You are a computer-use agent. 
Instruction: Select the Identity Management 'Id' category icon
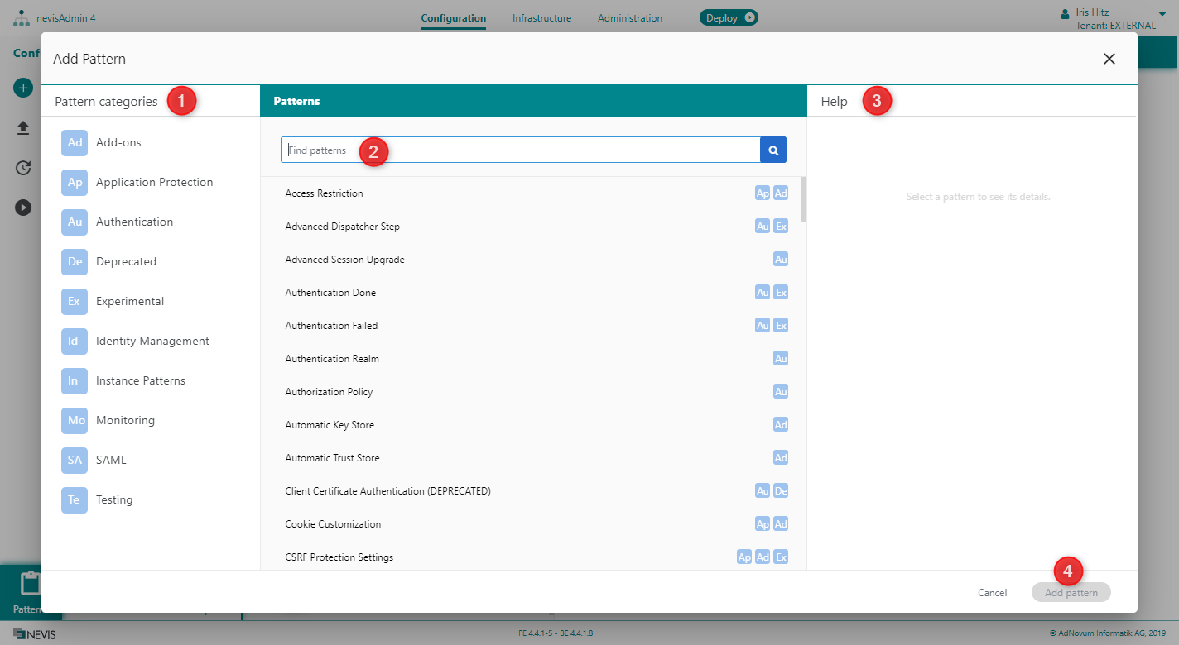[75, 341]
